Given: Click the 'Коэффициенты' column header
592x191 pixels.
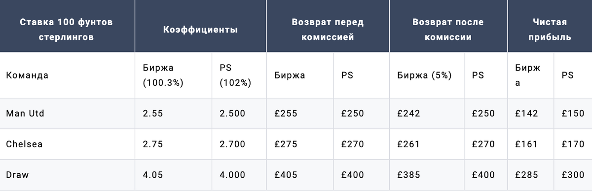Looking at the screenshot, I should (200, 30).
